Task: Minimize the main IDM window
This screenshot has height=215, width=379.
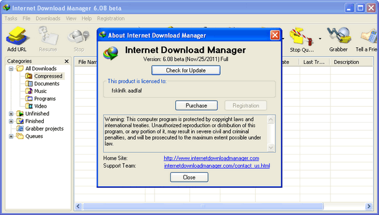Action: point(349,8)
